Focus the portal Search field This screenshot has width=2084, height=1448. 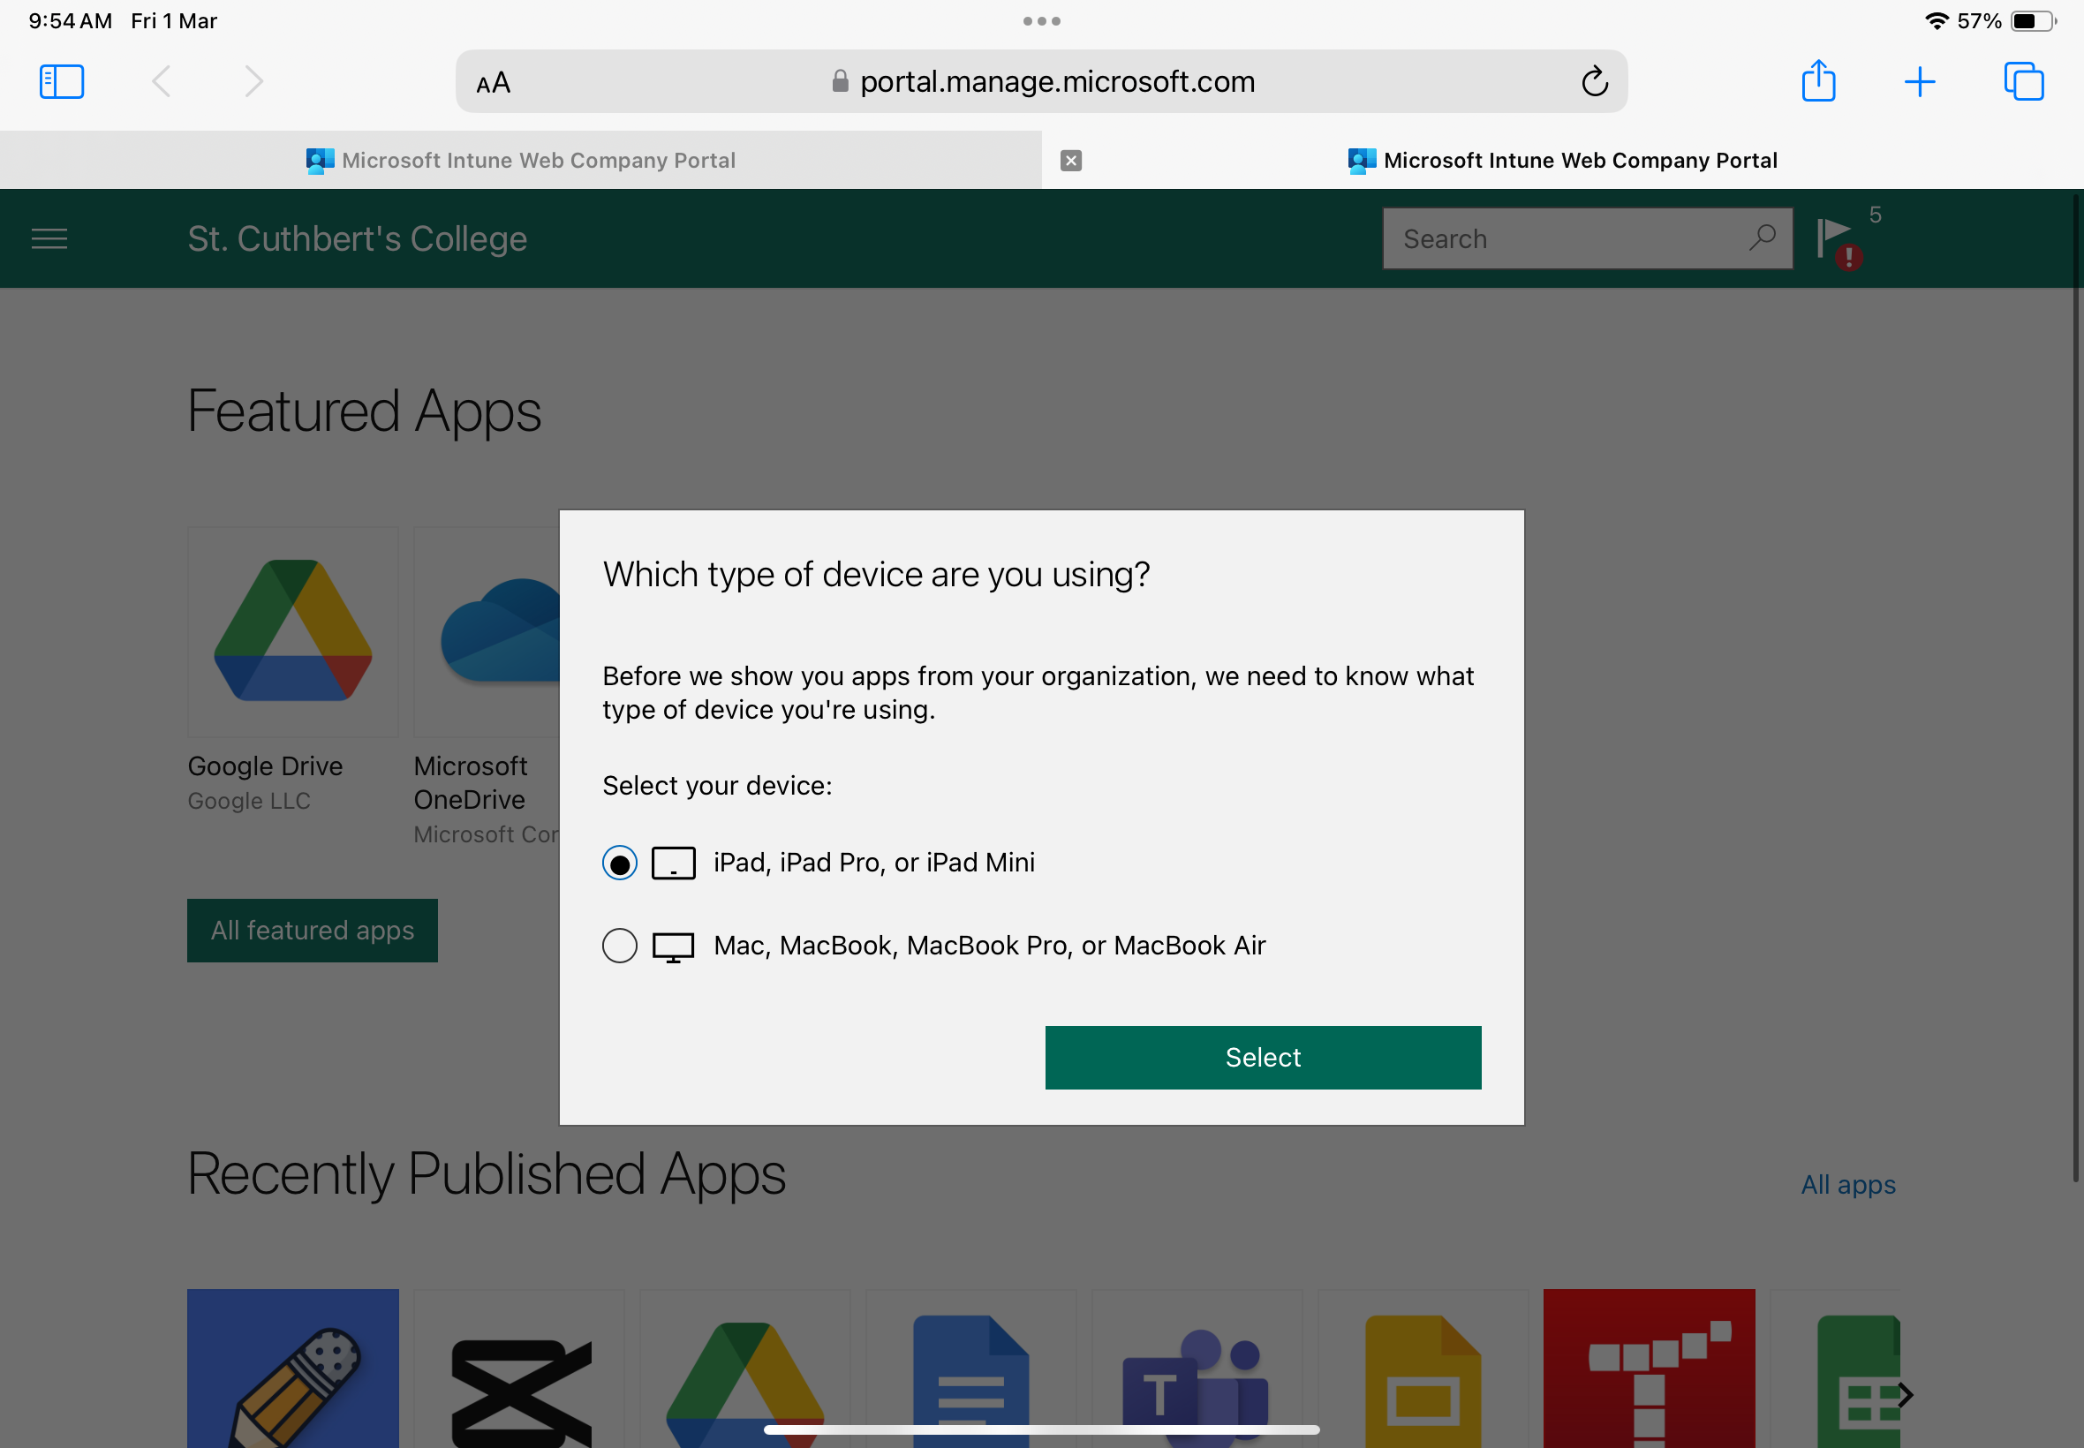pos(1588,238)
